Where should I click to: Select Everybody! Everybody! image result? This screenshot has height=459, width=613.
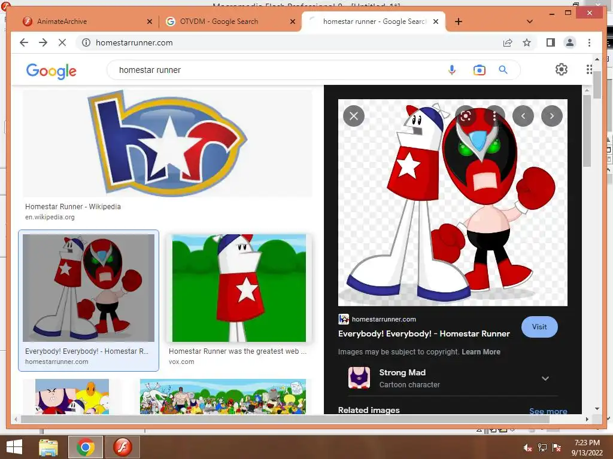pyautogui.click(x=89, y=288)
